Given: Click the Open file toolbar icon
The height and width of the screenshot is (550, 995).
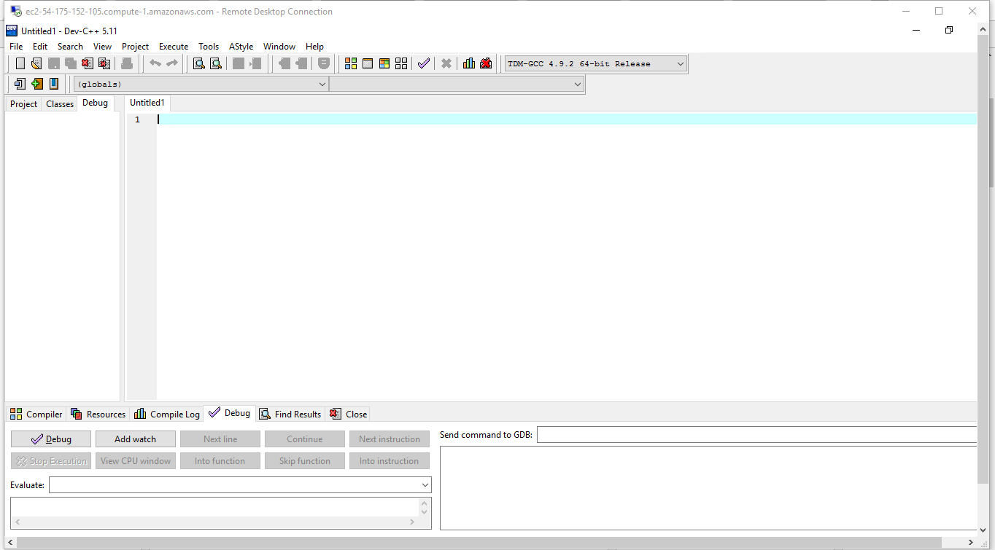Looking at the screenshot, I should point(36,63).
